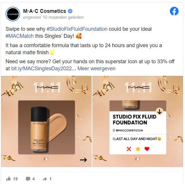The height and width of the screenshot is (186, 185).
Task: Click the blue verified badge
Action: pyautogui.click(x=70, y=11)
